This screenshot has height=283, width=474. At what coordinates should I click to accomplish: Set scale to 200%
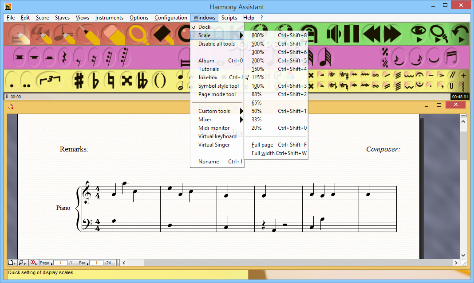tap(276, 61)
